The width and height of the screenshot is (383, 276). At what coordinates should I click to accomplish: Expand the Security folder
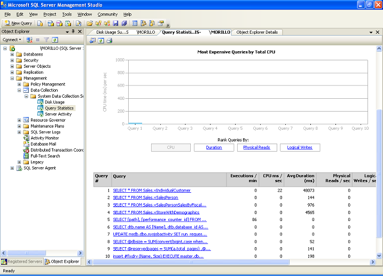tap(12, 60)
